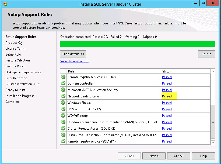
Task: Select Setup Role step in sidebar
Action: [x=13, y=54]
